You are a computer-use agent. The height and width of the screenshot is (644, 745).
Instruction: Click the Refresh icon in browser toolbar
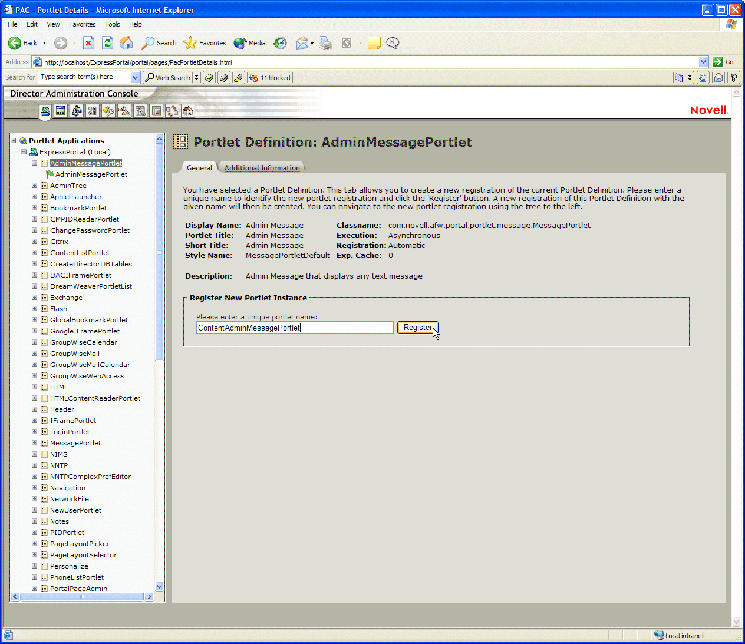pyautogui.click(x=107, y=43)
